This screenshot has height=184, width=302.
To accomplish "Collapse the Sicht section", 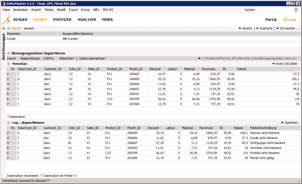I will (x=9, y=29).
